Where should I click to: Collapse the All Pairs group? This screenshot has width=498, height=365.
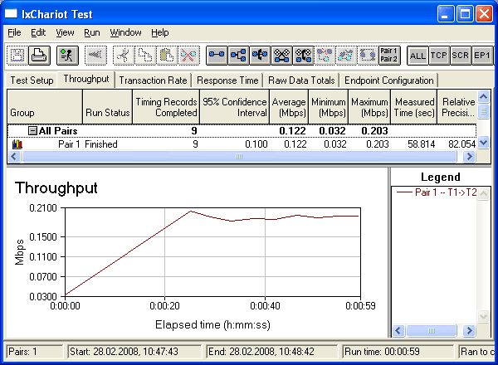point(32,131)
